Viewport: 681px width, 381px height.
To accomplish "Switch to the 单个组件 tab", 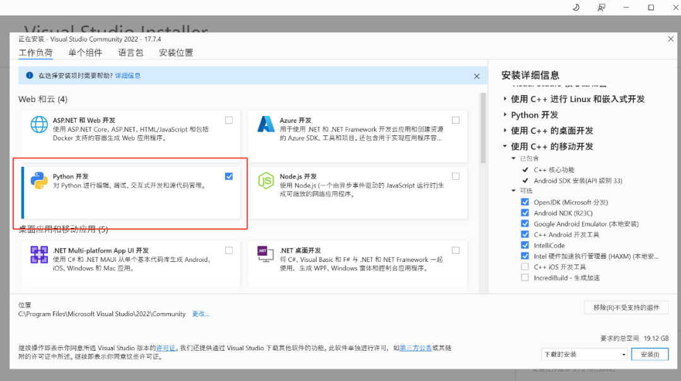I will coord(85,53).
